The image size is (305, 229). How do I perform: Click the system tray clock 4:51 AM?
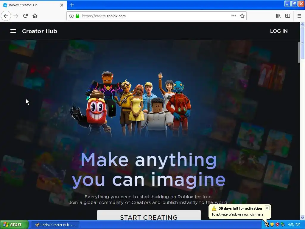294,225
